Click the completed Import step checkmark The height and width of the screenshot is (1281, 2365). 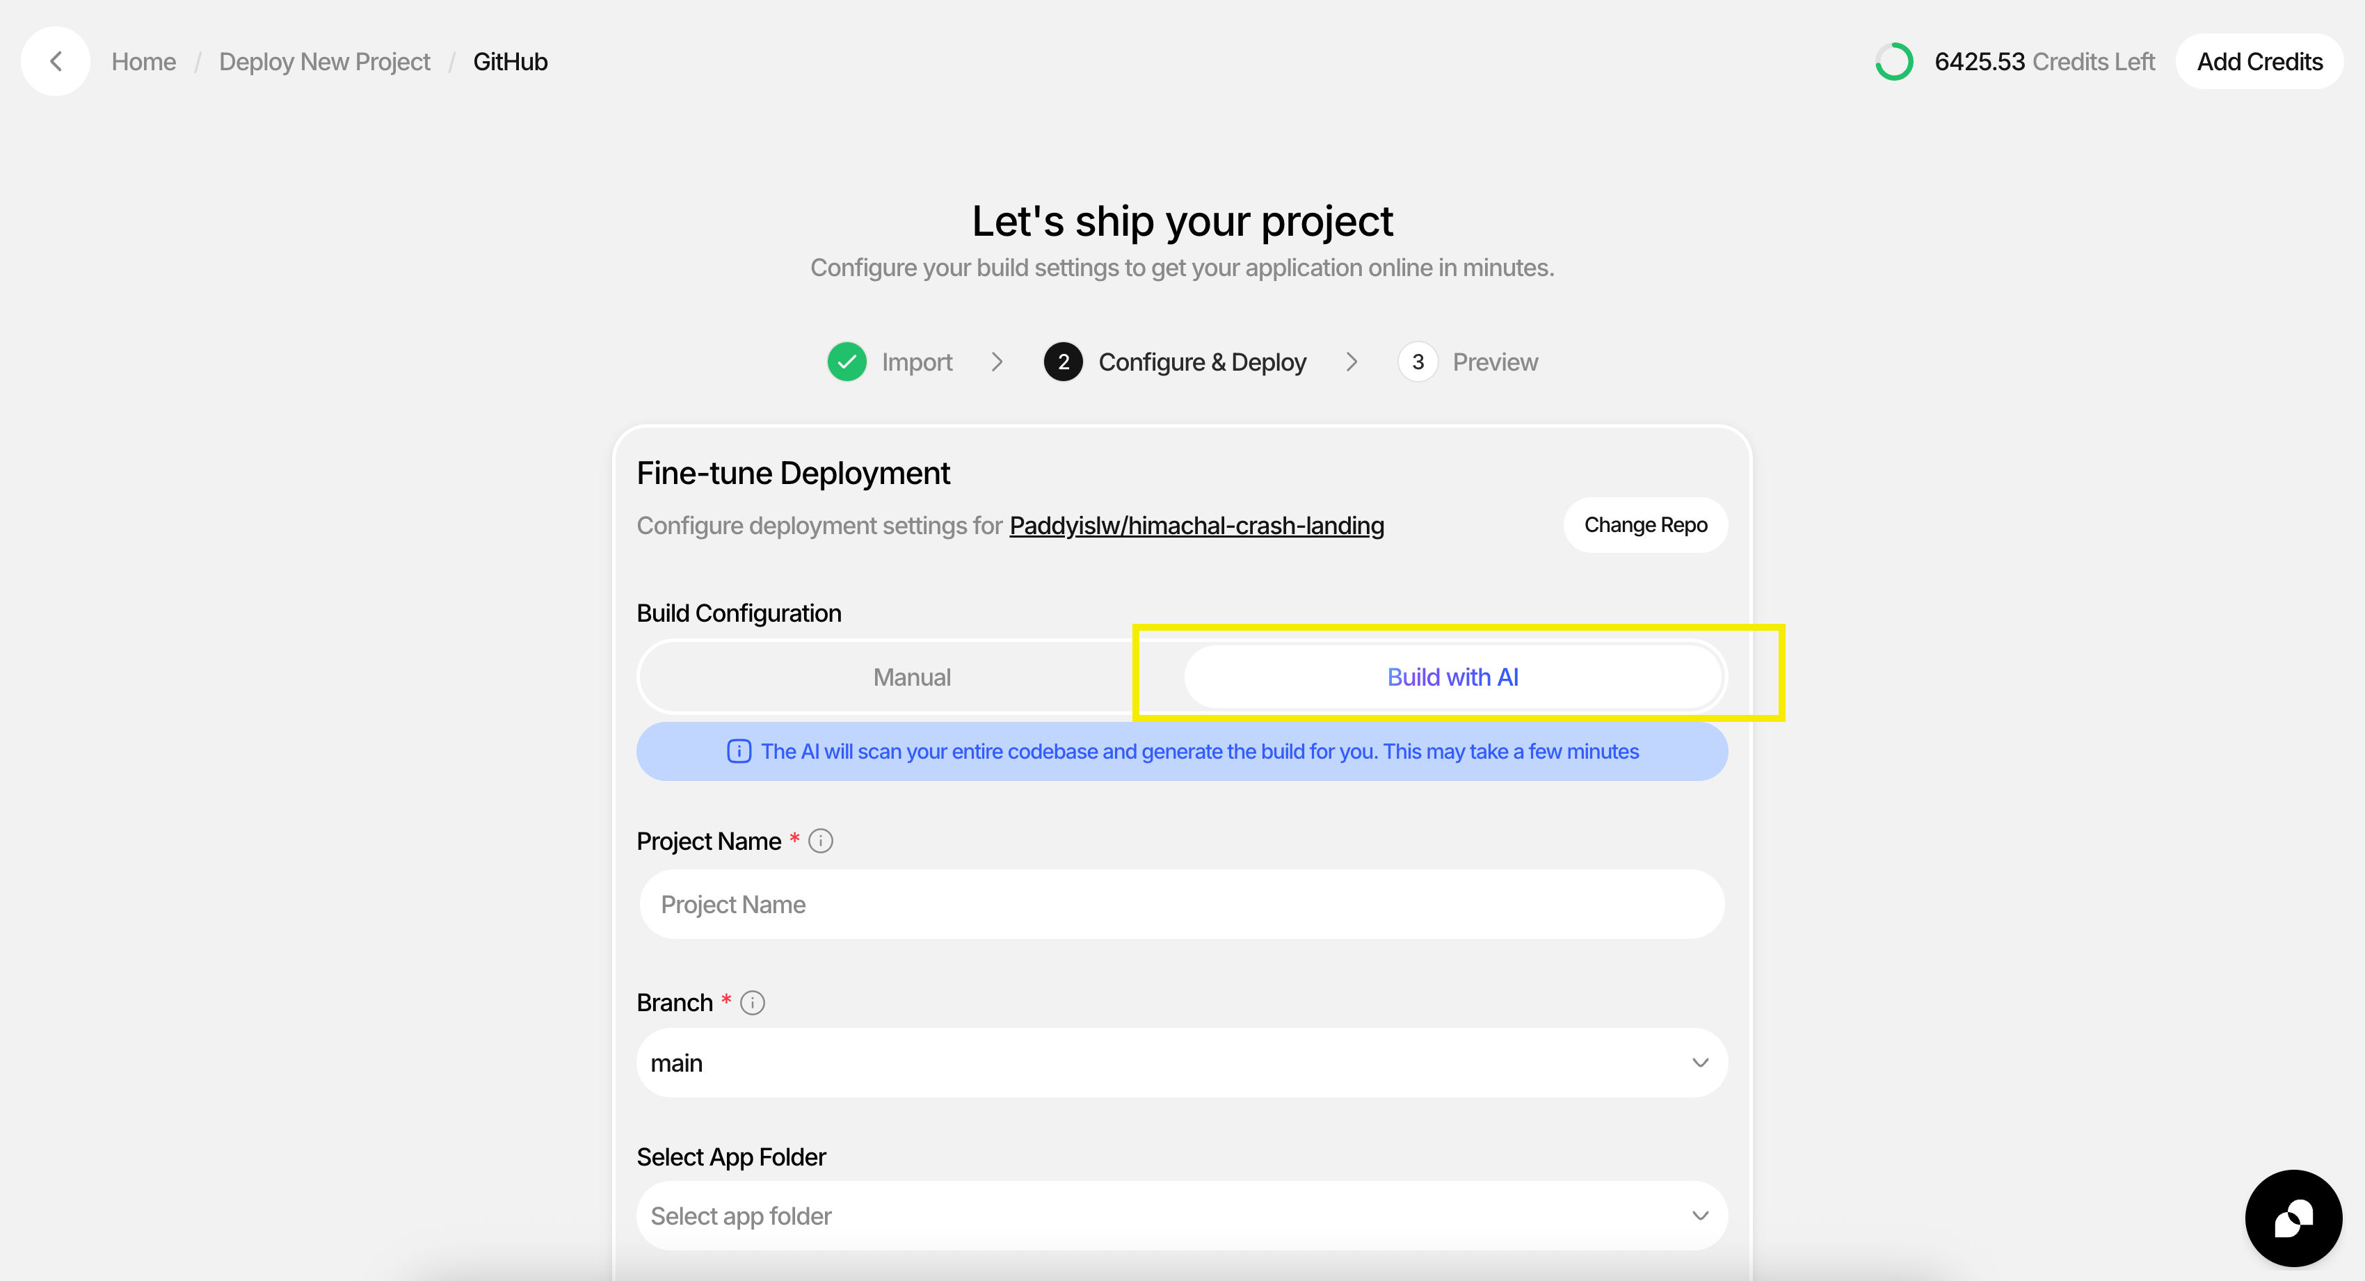coord(847,361)
